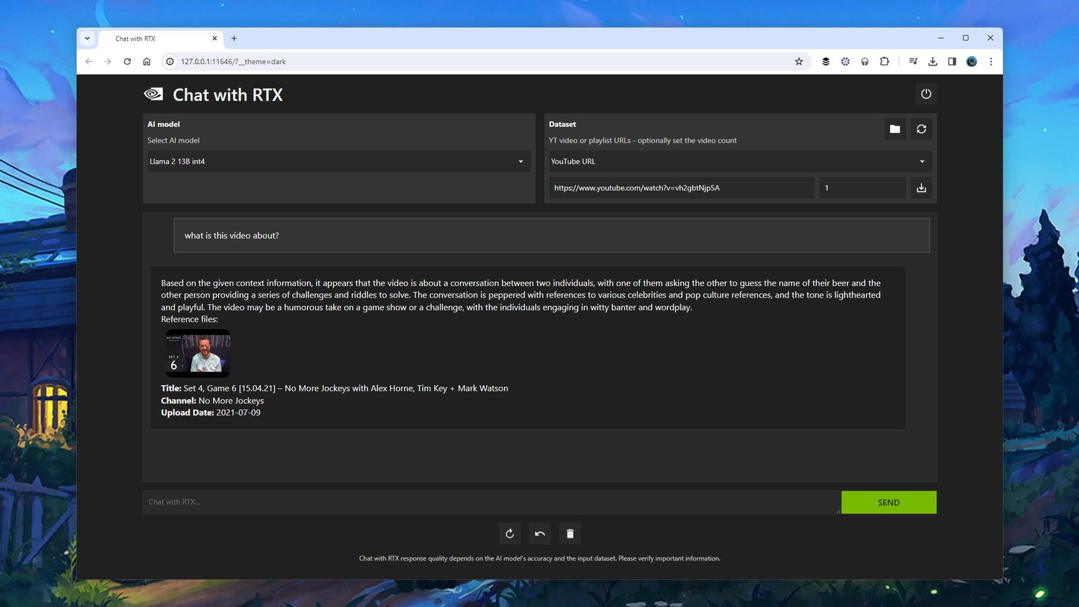Open the browser home page icon
The height and width of the screenshot is (607, 1079).
click(146, 61)
